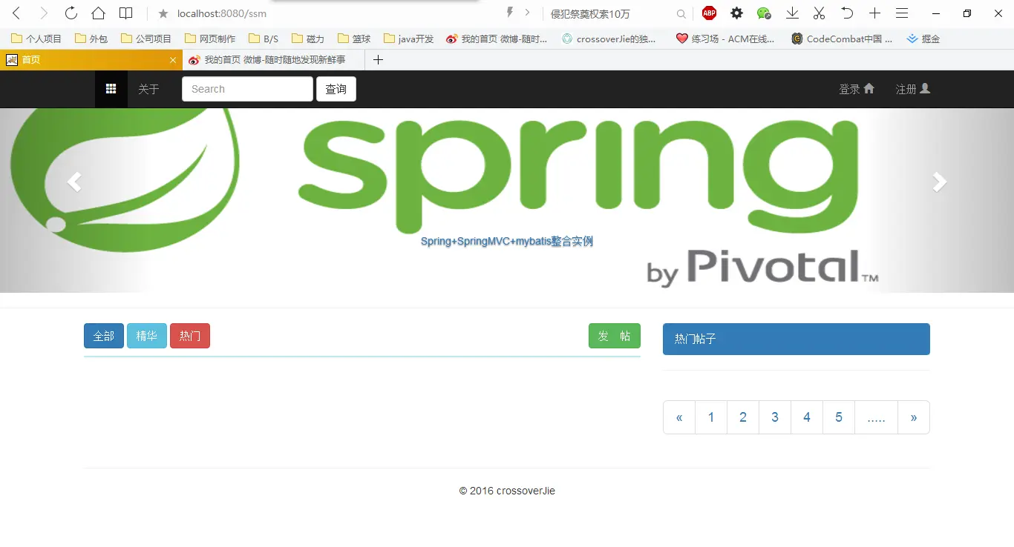This screenshot has width=1014, height=547.
Task: Expand the chevron next to the lightning icon
Action: pyautogui.click(x=527, y=13)
